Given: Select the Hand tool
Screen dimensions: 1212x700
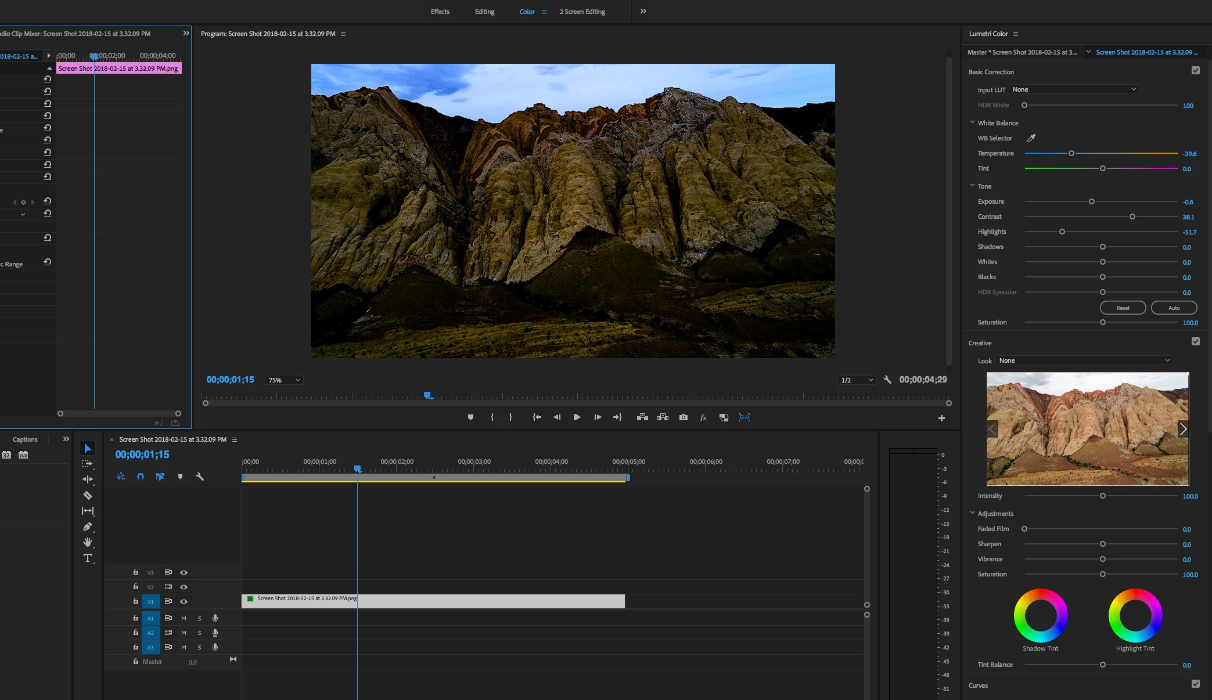Looking at the screenshot, I should [88, 542].
